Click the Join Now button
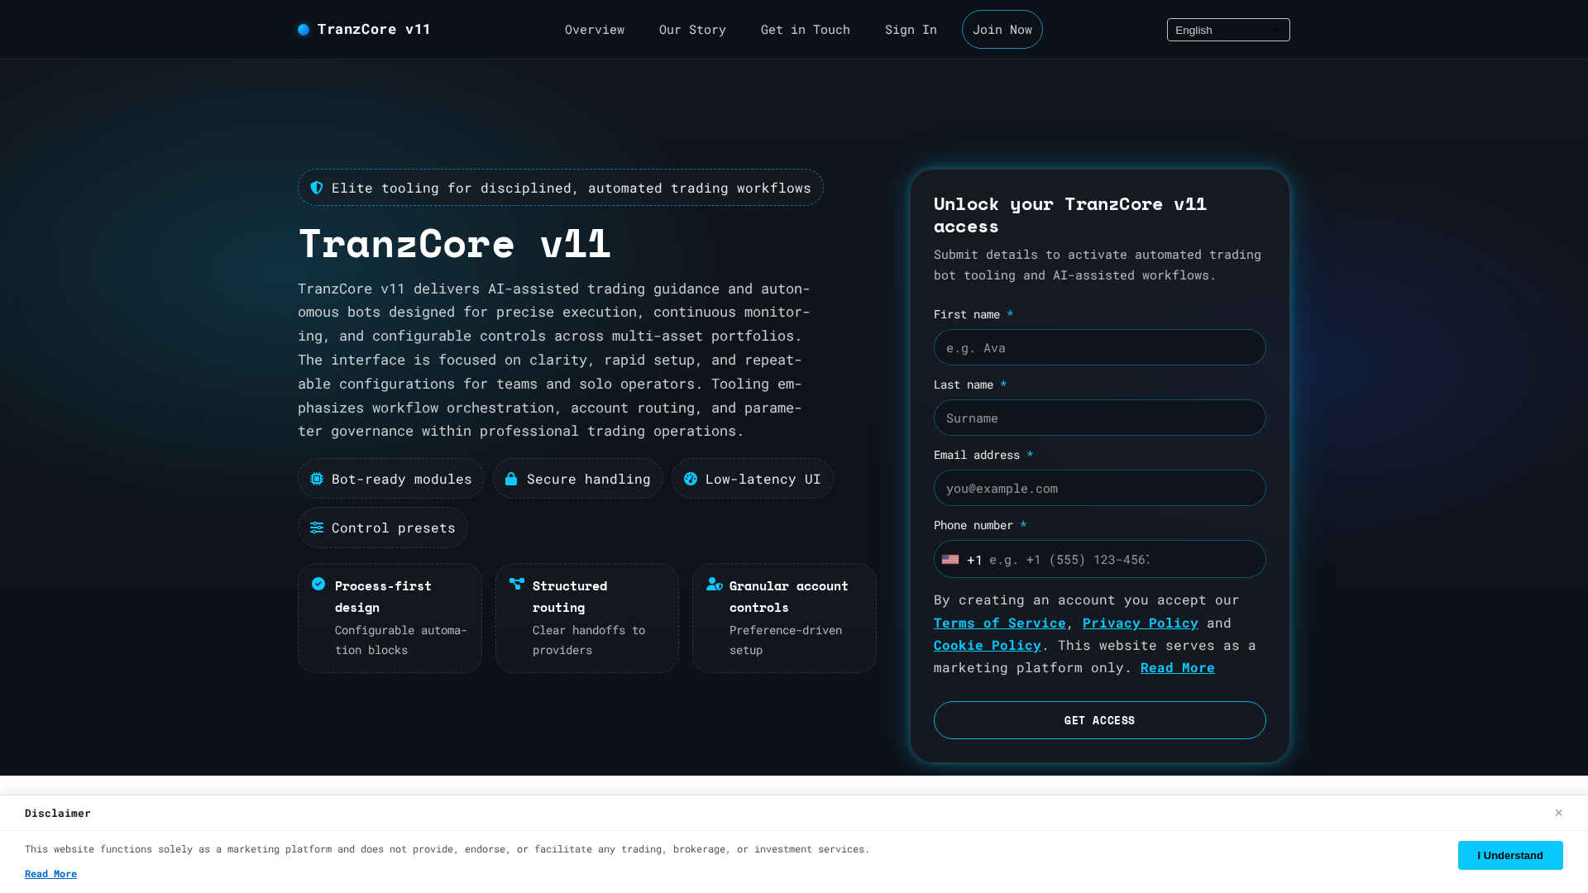Image resolution: width=1588 pixels, height=893 pixels. click(x=1002, y=30)
